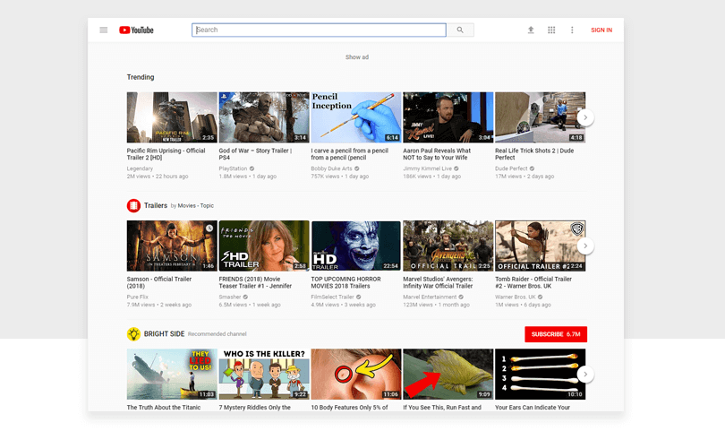Open God of War Story Trailer thumbnail

pyautogui.click(x=264, y=117)
